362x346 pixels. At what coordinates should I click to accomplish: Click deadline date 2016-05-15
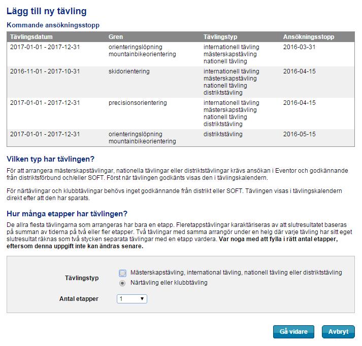(x=299, y=134)
